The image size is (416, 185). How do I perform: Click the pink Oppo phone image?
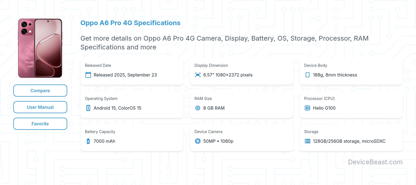pos(40,48)
